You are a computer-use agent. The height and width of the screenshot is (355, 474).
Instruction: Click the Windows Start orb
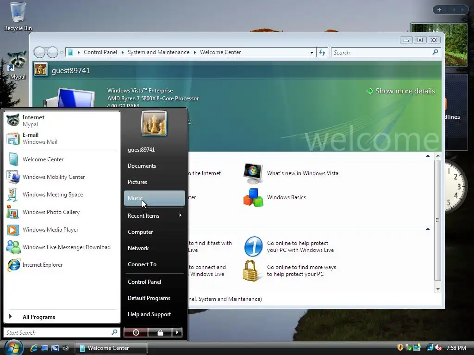(13, 348)
